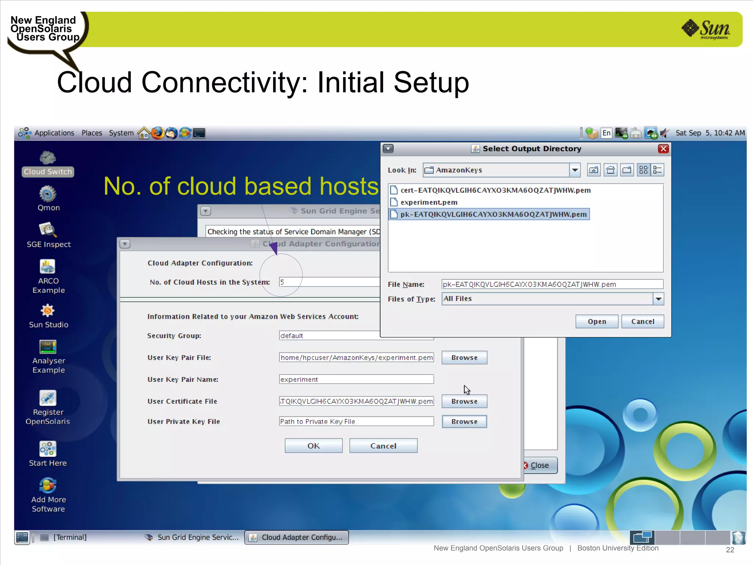The height and width of the screenshot is (565, 753).
Task: Click Cancel in Select Output Directory dialog
Action: pyautogui.click(x=643, y=321)
